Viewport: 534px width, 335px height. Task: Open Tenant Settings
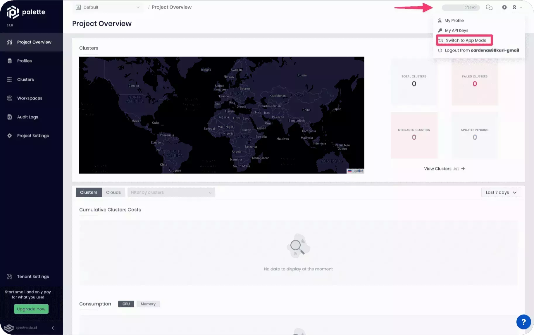point(33,276)
